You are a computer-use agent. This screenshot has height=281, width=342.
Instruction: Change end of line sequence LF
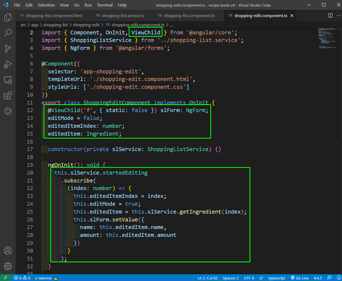(261, 278)
